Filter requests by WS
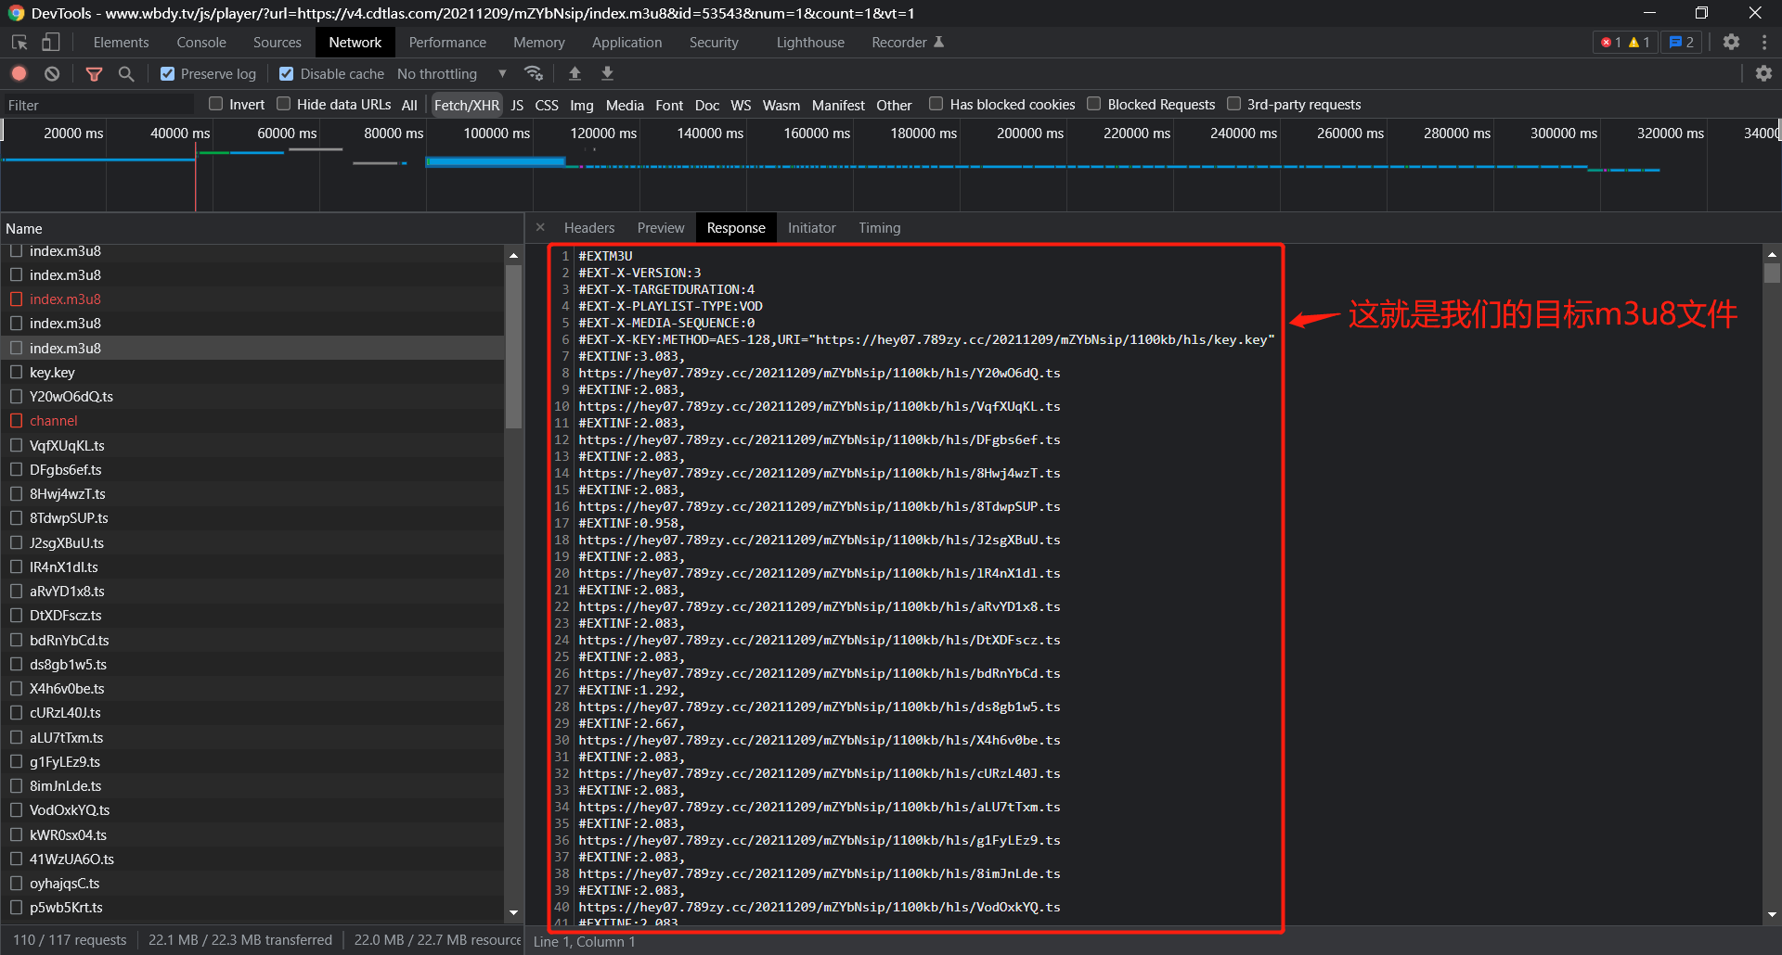The image size is (1782, 955). (741, 105)
